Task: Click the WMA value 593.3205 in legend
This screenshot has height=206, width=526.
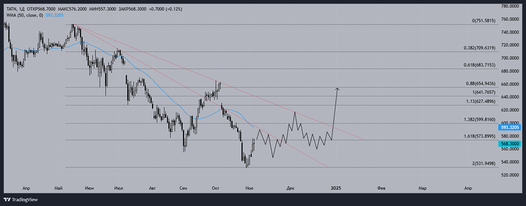Action: pyautogui.click(x=54, y=15)
